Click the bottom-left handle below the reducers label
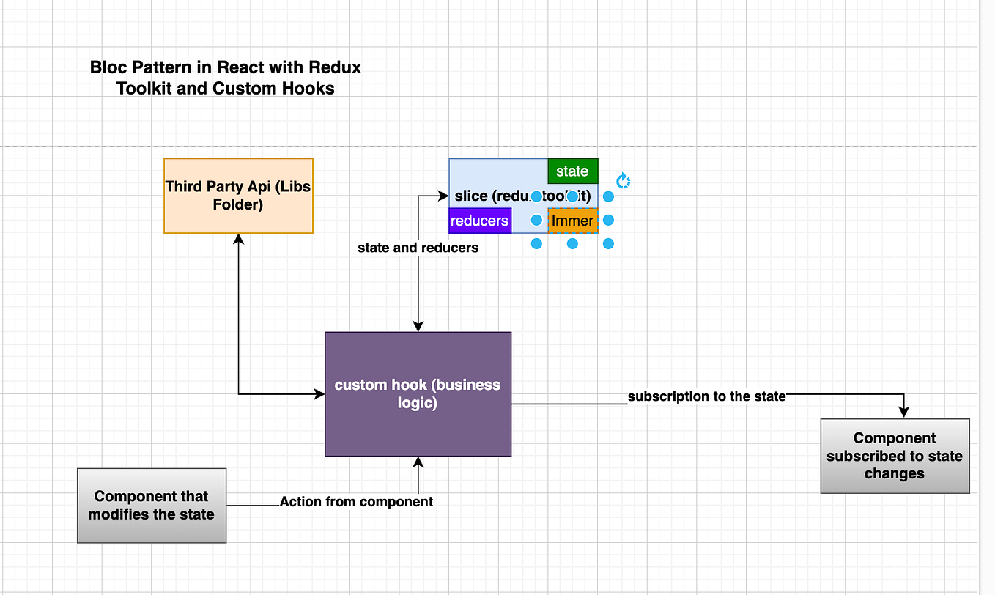995x595 pixels. click(x=536, y=243)
